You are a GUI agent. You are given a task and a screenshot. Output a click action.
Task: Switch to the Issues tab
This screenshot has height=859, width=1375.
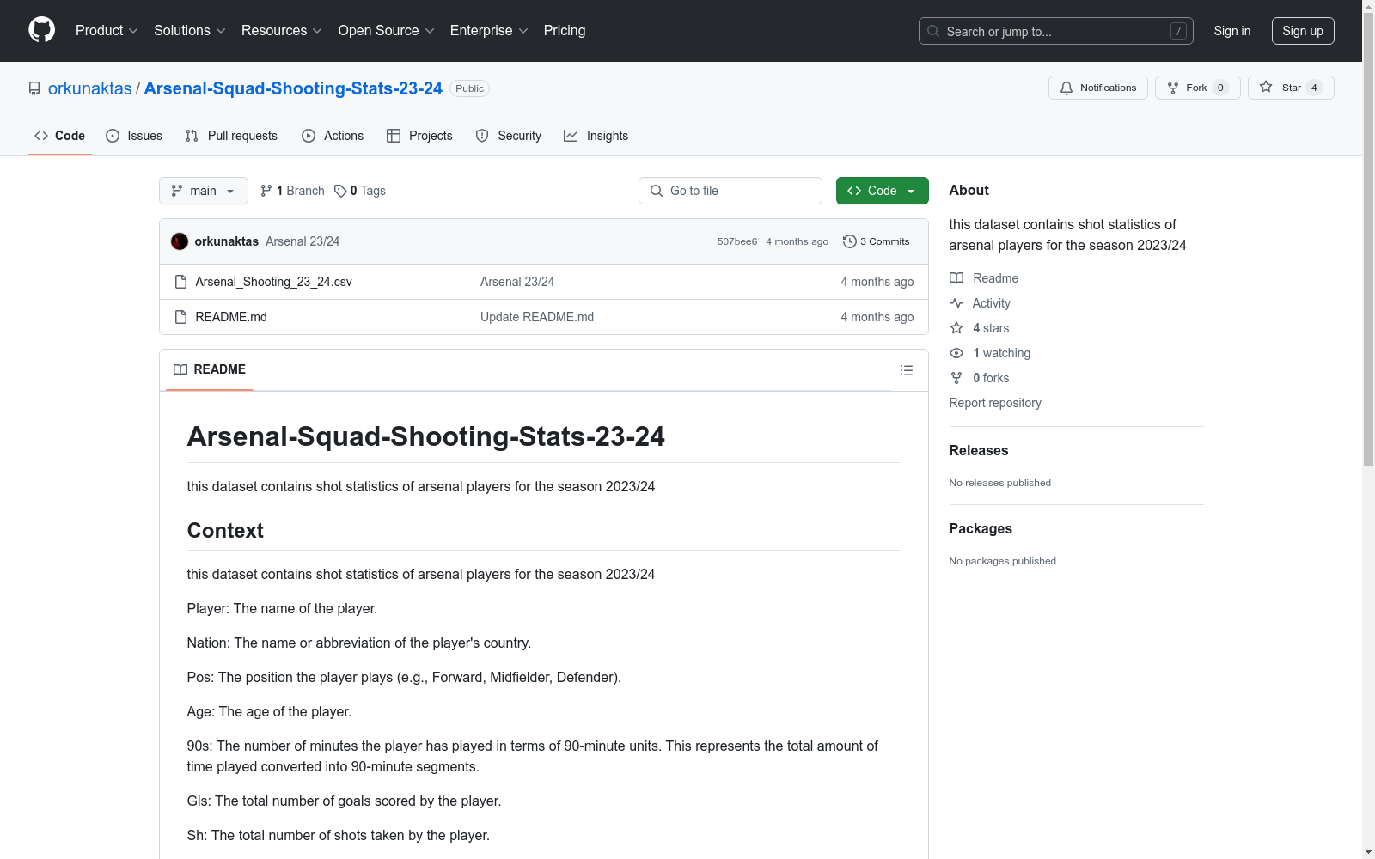(x=134, y=136)
